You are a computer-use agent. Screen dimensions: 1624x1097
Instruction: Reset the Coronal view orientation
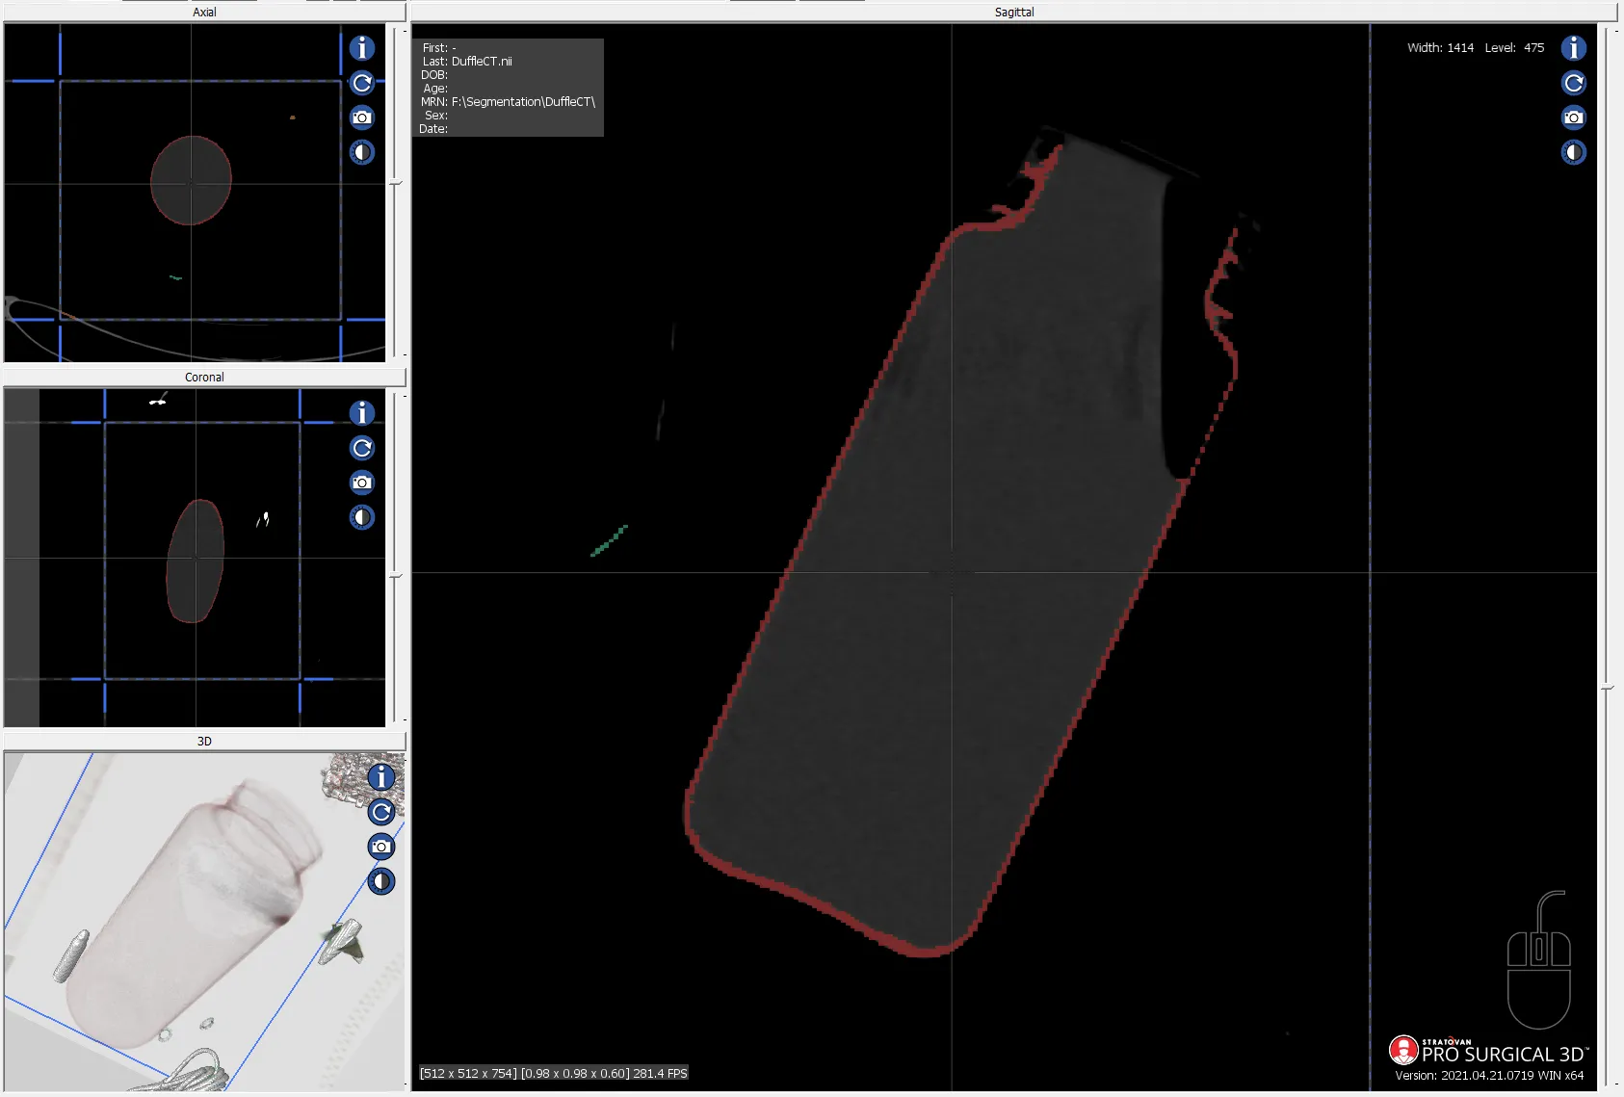click(x=362, y=448)
